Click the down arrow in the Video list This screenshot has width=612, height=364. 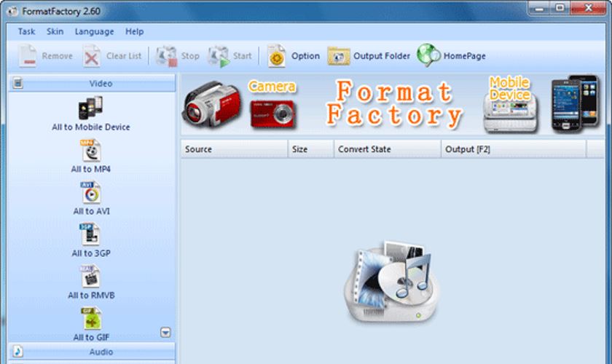tap(165, 332)
